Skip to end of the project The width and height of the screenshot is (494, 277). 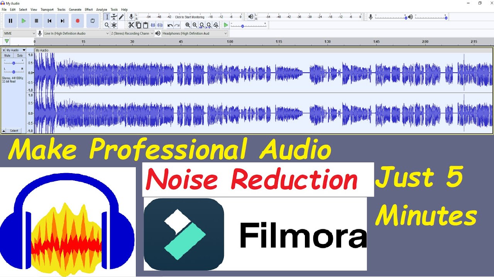[62, 21]
